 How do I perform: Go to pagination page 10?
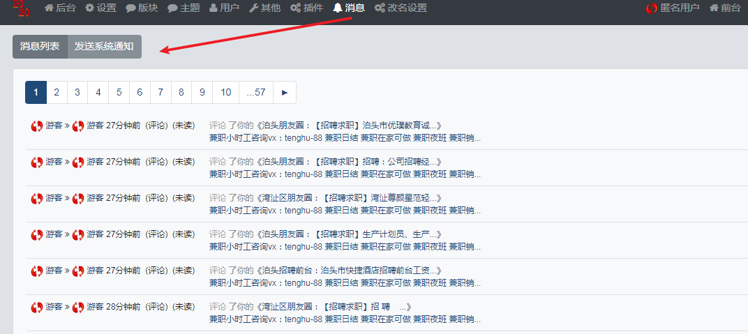226,93
